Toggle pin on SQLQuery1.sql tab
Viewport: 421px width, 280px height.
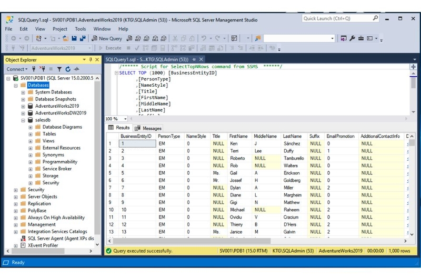[x=194, y=59]
